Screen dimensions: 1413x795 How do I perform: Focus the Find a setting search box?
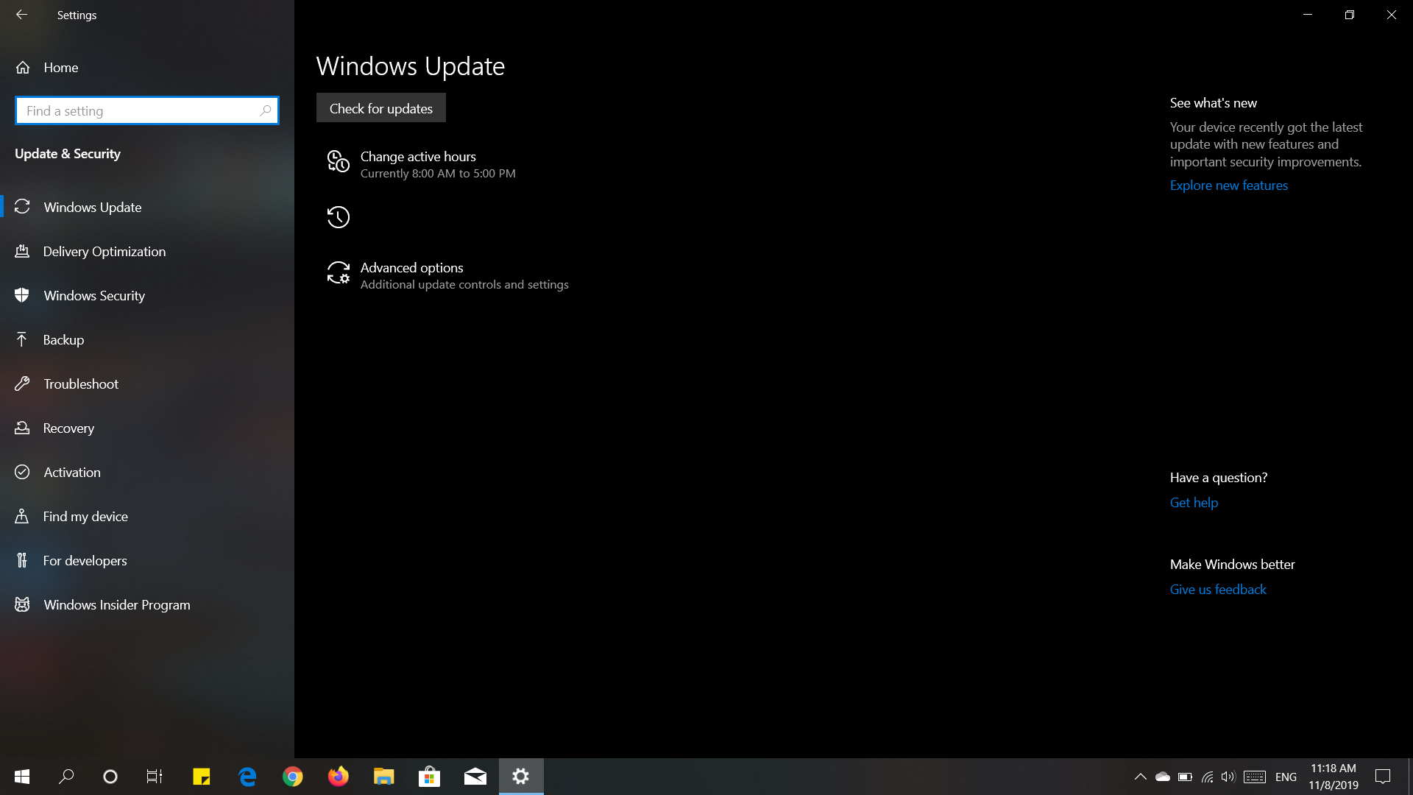(147, 110)
